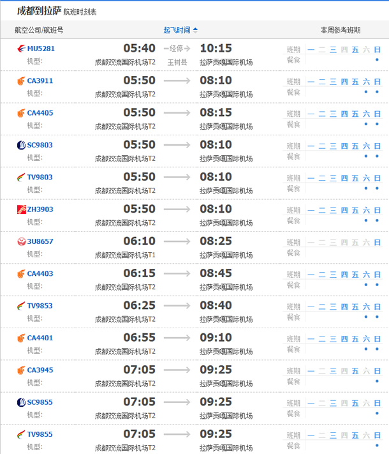Click the 05:40 departure time of MU5281
This screenshot has height=454, width=389.
coord(139,49)
